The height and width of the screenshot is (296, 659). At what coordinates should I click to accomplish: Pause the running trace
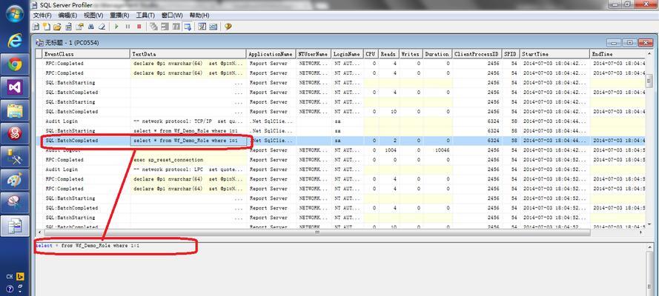pyautogui.click(x=128, y=27)
